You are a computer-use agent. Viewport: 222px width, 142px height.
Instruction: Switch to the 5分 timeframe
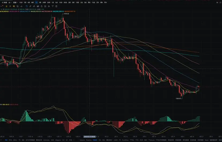[57, 3]
